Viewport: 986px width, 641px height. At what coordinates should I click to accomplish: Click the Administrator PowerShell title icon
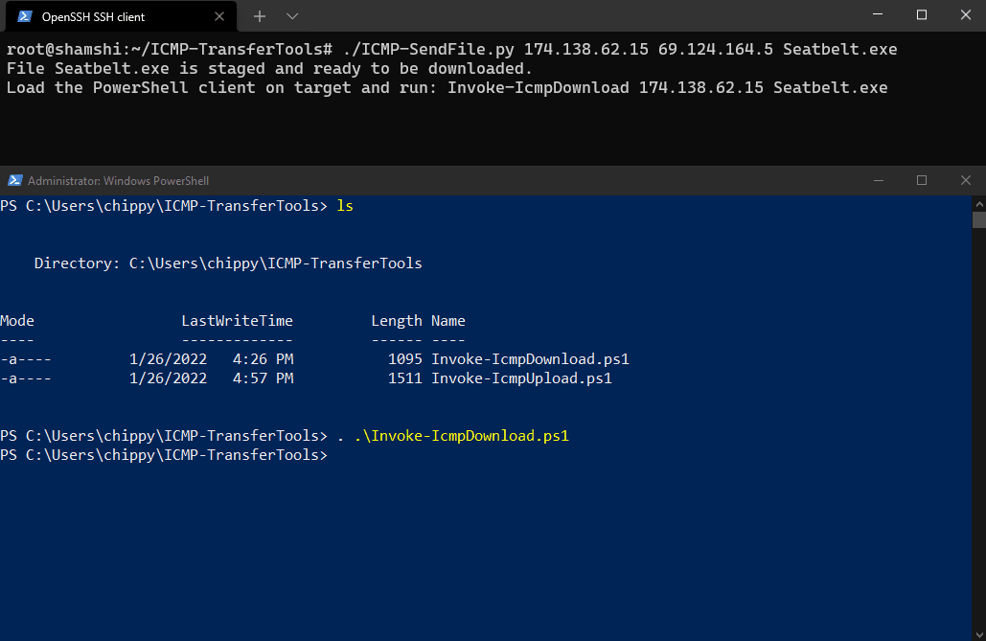tap(14, 180)
